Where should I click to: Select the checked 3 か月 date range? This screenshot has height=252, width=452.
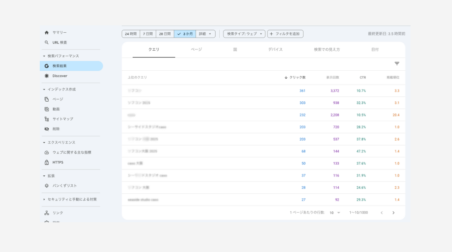185,34
